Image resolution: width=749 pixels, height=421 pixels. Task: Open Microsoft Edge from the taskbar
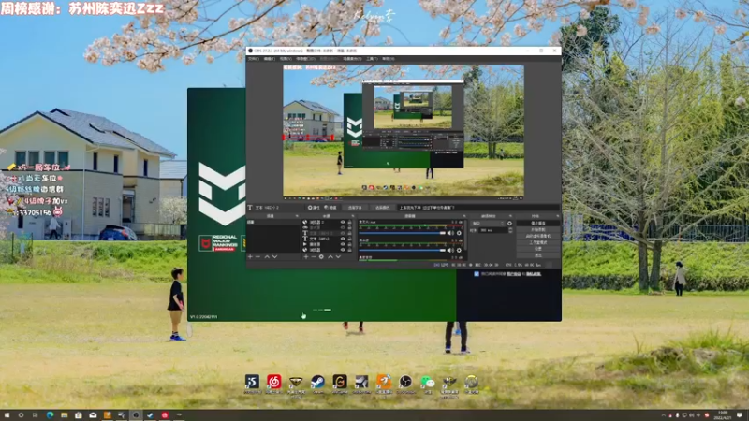[x=50, y=415]
